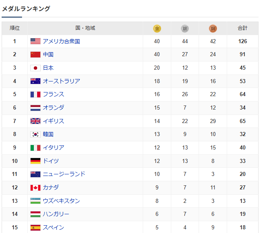This screenshot has height=233, width=261.
Task: Click the 合計 column header
Action: 243,28
